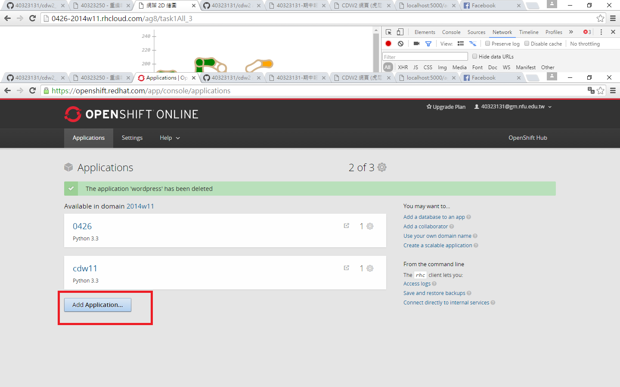Click help icon next to Add a database
620x387 pixels.
(469, 217)
